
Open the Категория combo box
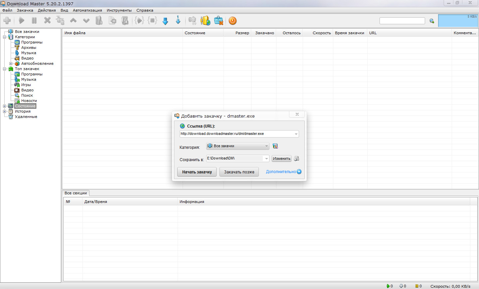[238, 146]
